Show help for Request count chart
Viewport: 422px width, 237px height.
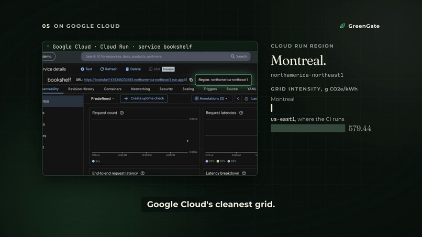121,113
